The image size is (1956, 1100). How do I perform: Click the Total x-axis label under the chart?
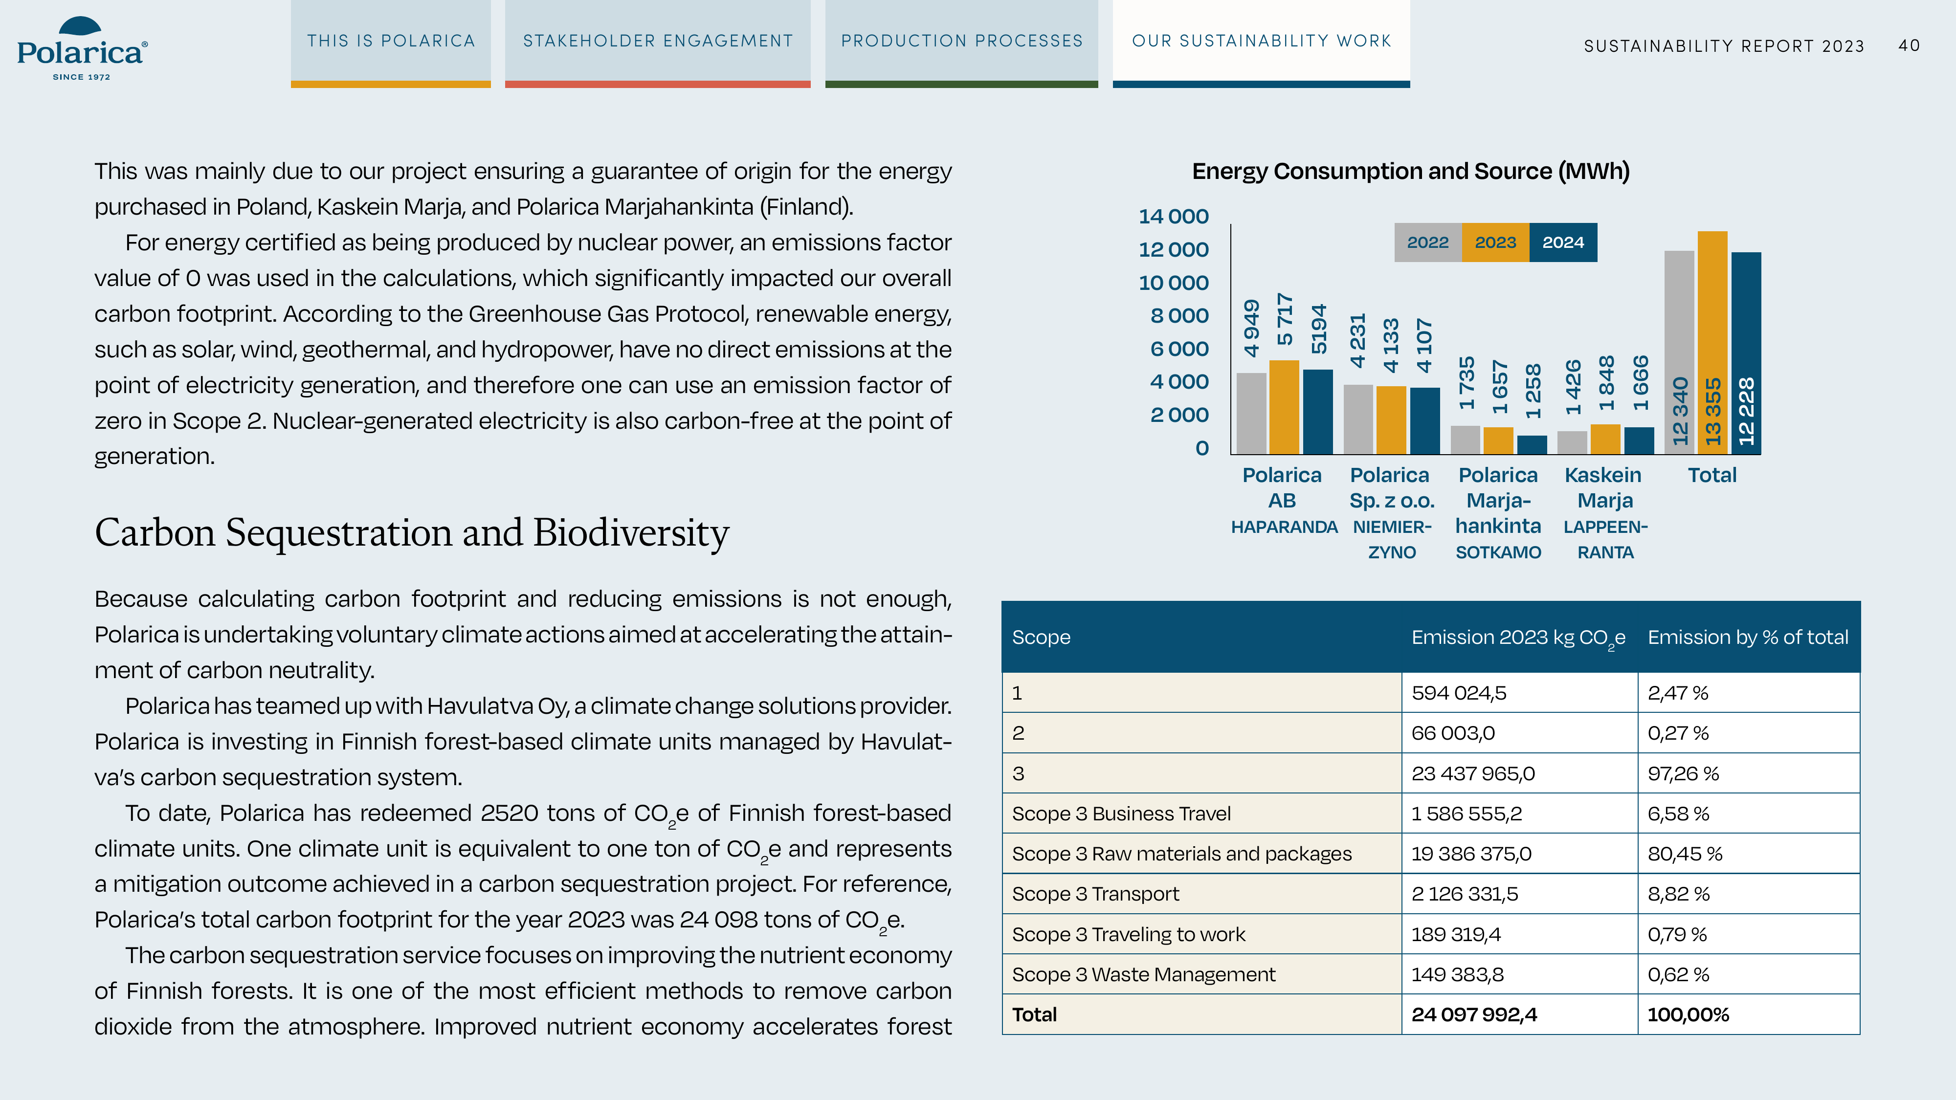[1711, 475]
